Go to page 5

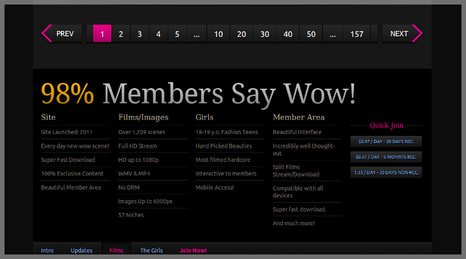[x=177, y=34]
